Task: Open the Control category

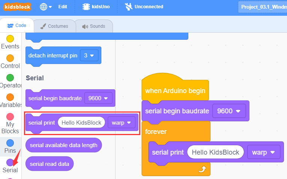Action: [10, 62]
